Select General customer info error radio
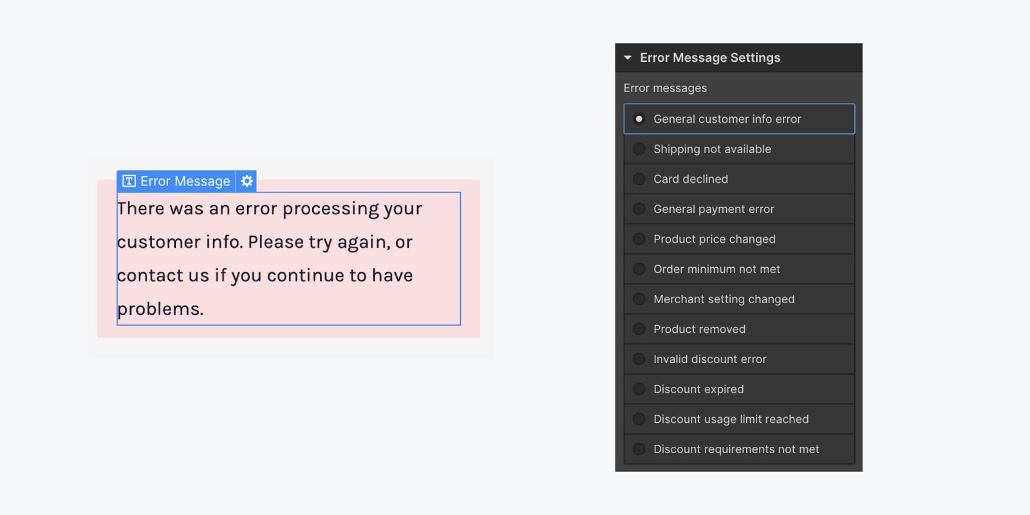Screen dimensions: 1030x515 pyautogui.click(x=639, y=119)
